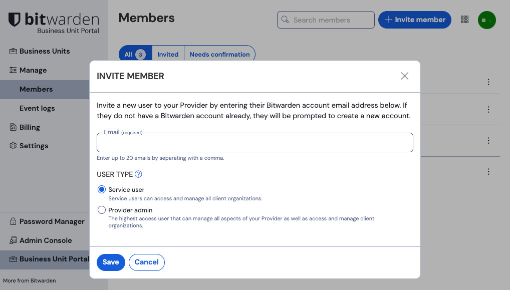Expand the Settings sidebar section
This screenshot has width=510, height=290.
[34, 146]
